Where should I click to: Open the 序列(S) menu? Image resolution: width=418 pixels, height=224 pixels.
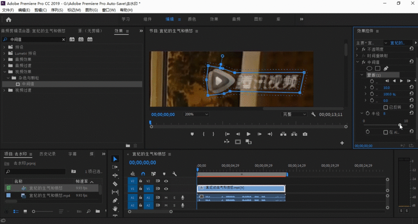coord(57,10)
